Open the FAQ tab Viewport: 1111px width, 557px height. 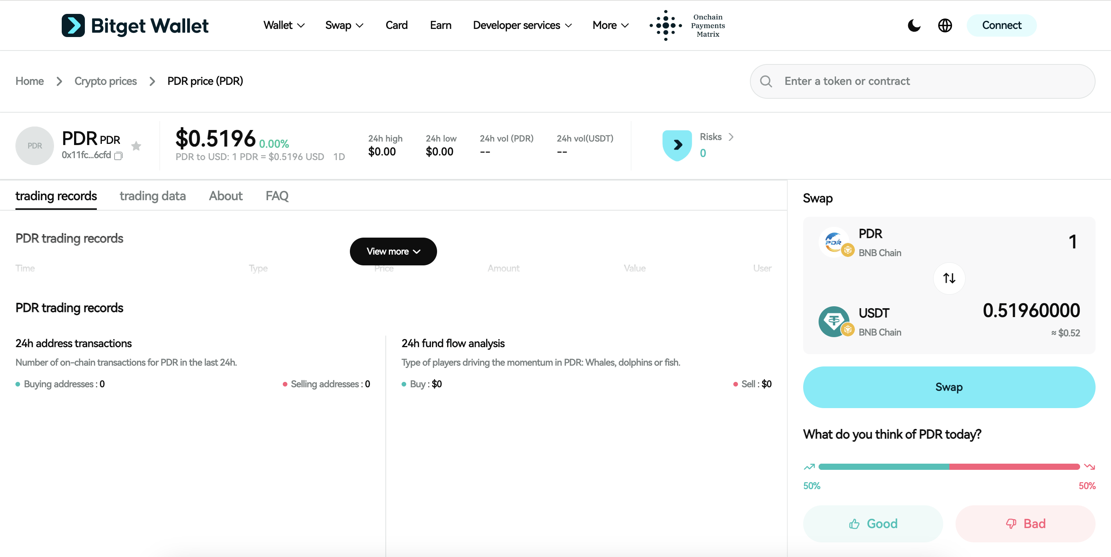tap(277, 196)
